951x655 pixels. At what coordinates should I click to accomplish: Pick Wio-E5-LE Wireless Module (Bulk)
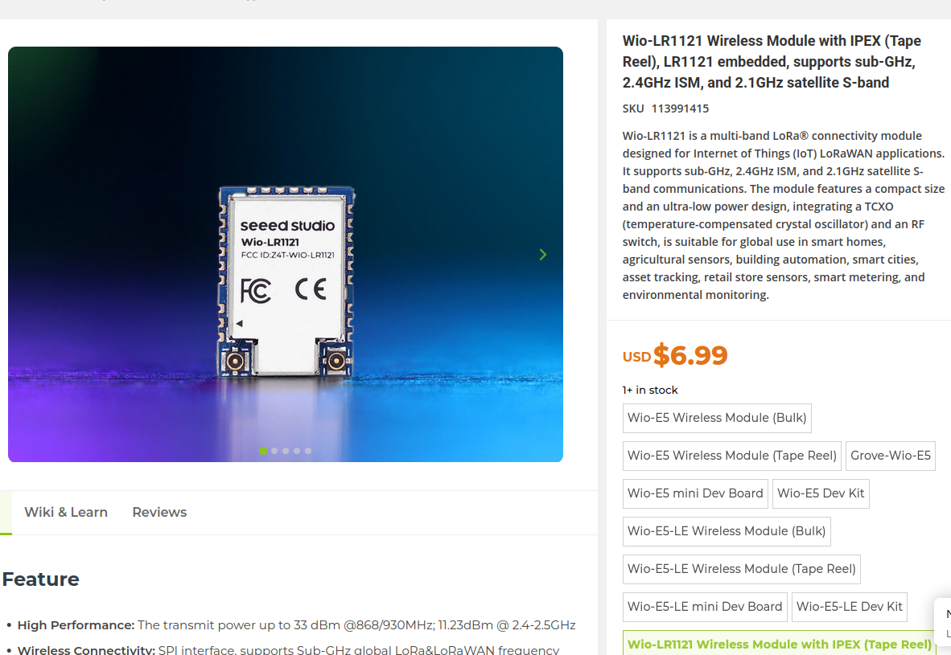point(727,531)
